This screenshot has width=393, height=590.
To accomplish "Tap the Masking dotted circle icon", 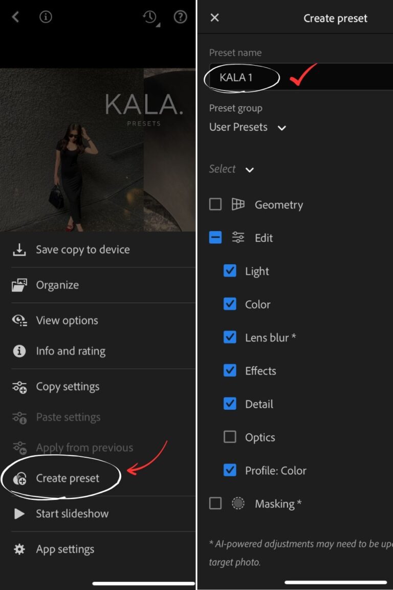I will pos(238,503).
